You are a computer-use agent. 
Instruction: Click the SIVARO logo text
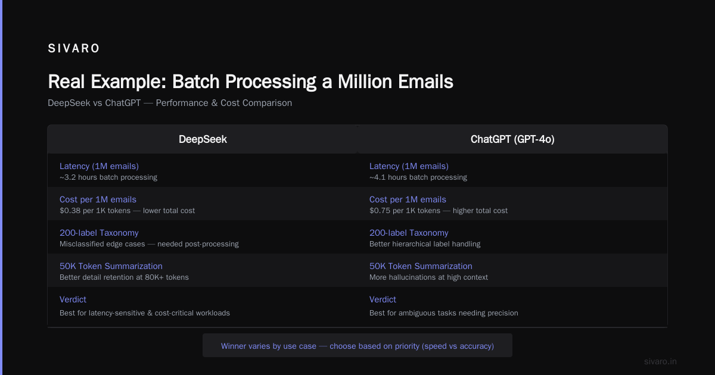pos(74,49)
